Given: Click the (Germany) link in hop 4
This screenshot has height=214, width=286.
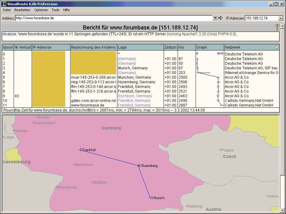Looking at the screenshot, I should [127, 73].
